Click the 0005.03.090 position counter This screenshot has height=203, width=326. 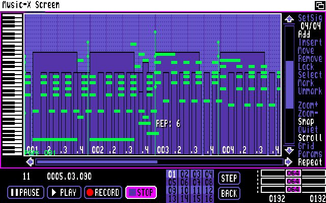[69, 176]
